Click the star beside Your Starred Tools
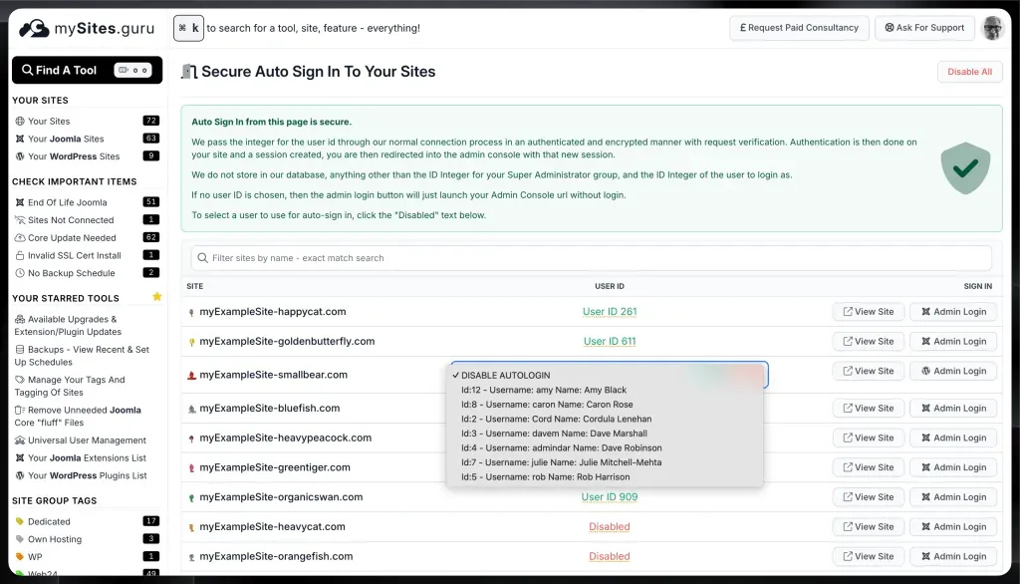Screen dimensions: 1020x584 [x=156, y=297]
